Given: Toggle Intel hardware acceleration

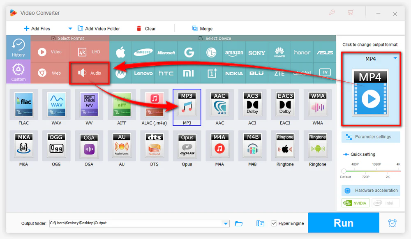Looking at the screenshot, I should (386, 203).
